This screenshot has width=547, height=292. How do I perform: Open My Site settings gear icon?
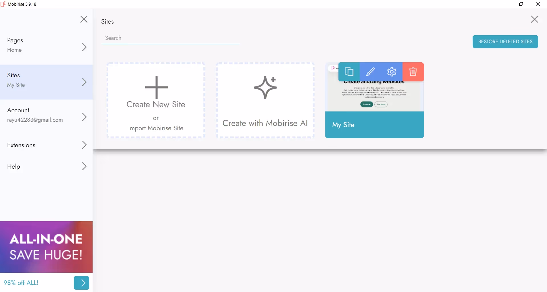[392, 72]
